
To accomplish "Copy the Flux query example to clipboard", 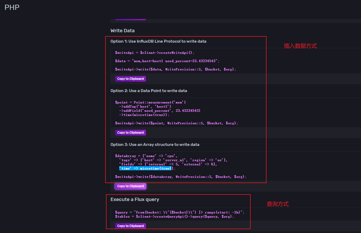I will coord(130,226).
